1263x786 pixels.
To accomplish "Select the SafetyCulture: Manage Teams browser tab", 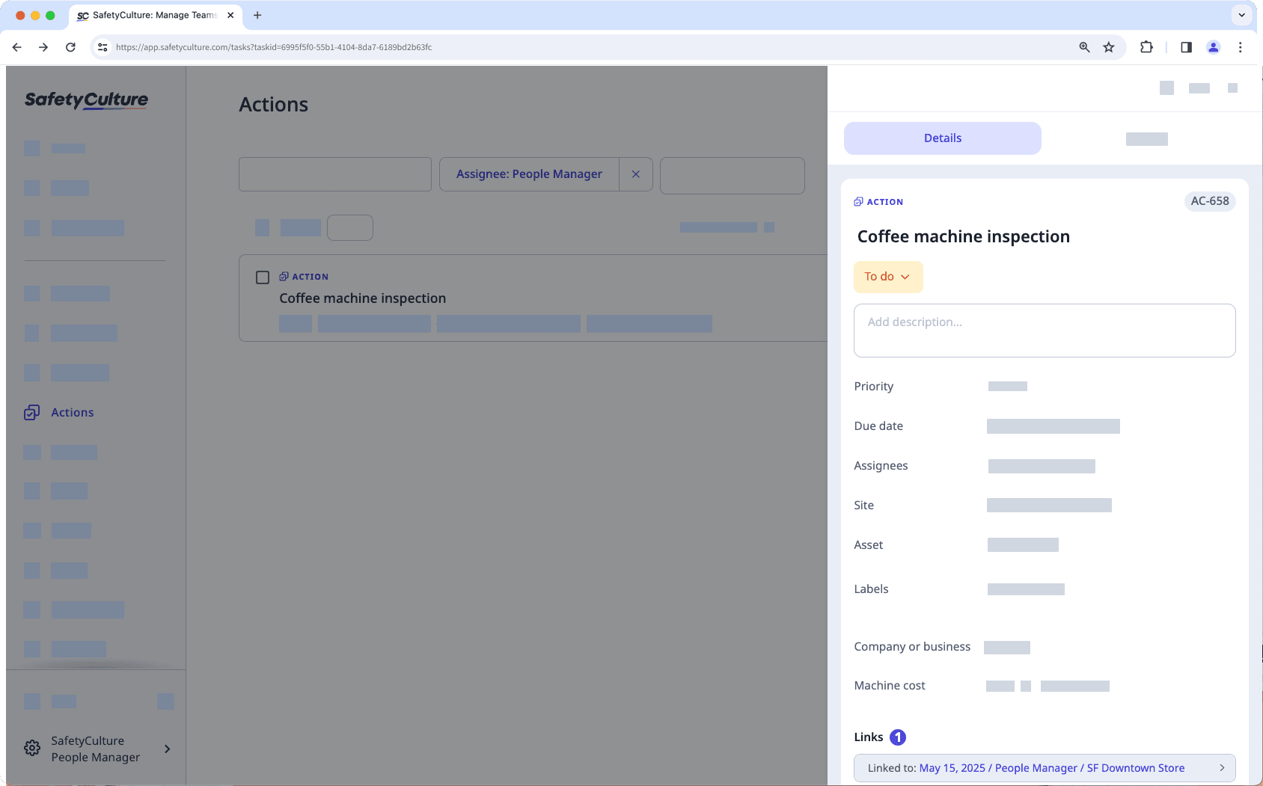I will [150, 15].
